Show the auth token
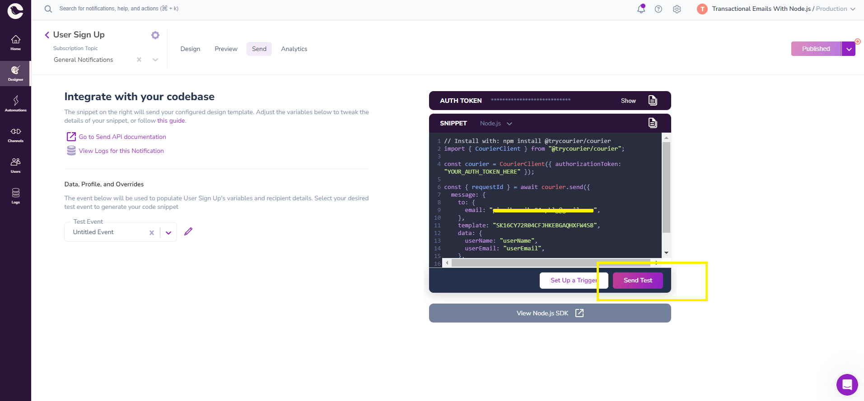The image size is (864, 401). [x=628, y=101]
